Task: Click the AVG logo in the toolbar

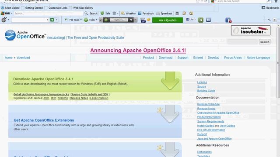Action: click(x=5, y=14)
